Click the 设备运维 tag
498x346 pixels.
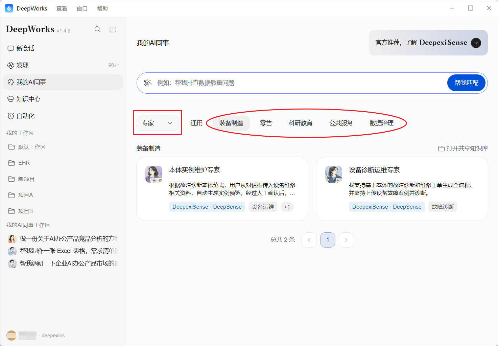coord(263,207)
